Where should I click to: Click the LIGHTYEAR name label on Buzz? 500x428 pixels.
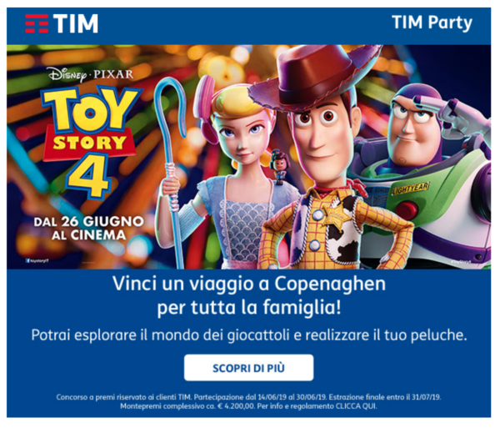pos(411,189)
